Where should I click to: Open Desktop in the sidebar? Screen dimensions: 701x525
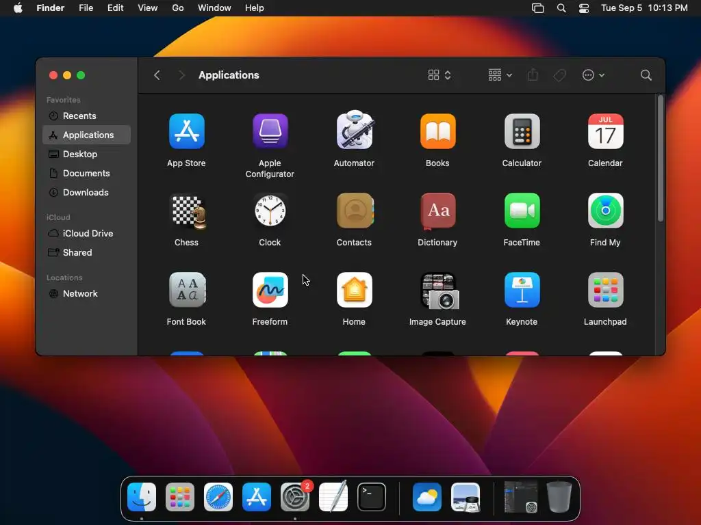87,154
